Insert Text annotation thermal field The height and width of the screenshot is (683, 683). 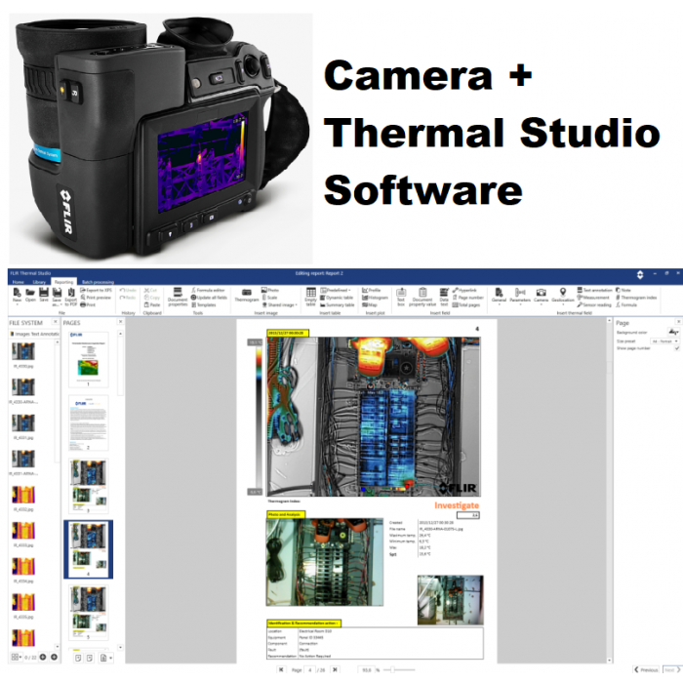click(595, 290)
